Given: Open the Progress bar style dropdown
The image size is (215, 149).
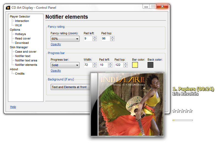Looking at the screenshot, I should (65, 65).
